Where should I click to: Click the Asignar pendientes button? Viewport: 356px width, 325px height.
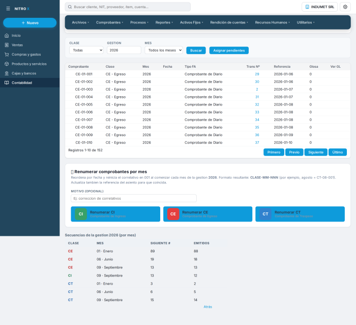coord(229,50)
